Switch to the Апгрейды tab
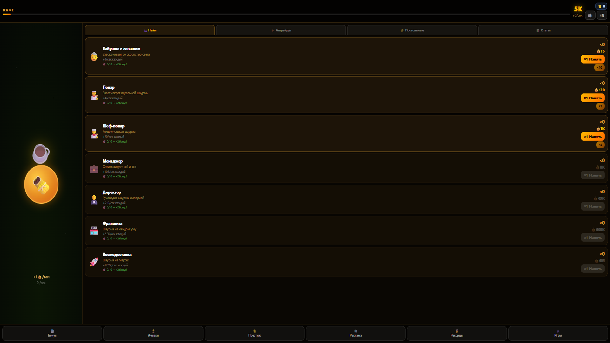The height and width of the screenshot is (343, 610). click(281, 30)
